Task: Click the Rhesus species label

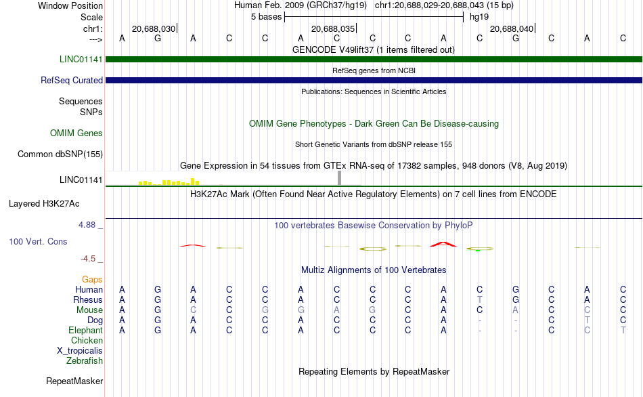Action: click(x=88, y=299)
